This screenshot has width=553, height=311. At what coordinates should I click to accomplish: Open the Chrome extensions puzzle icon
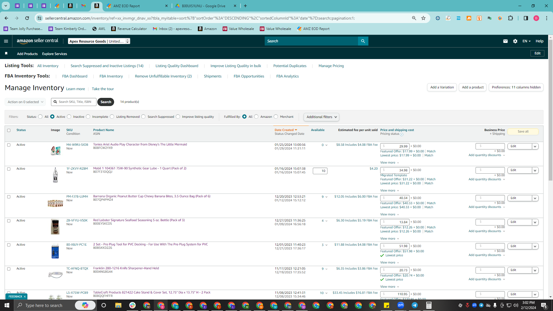[x=510, y=18]
